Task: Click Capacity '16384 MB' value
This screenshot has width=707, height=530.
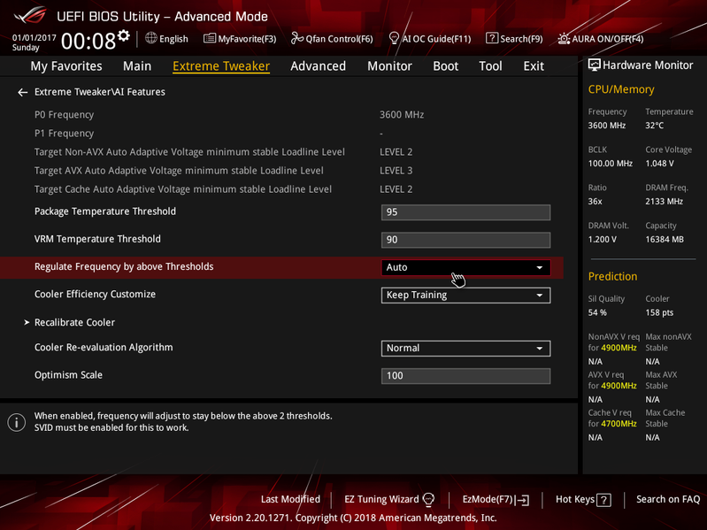Action: (665, 239)
